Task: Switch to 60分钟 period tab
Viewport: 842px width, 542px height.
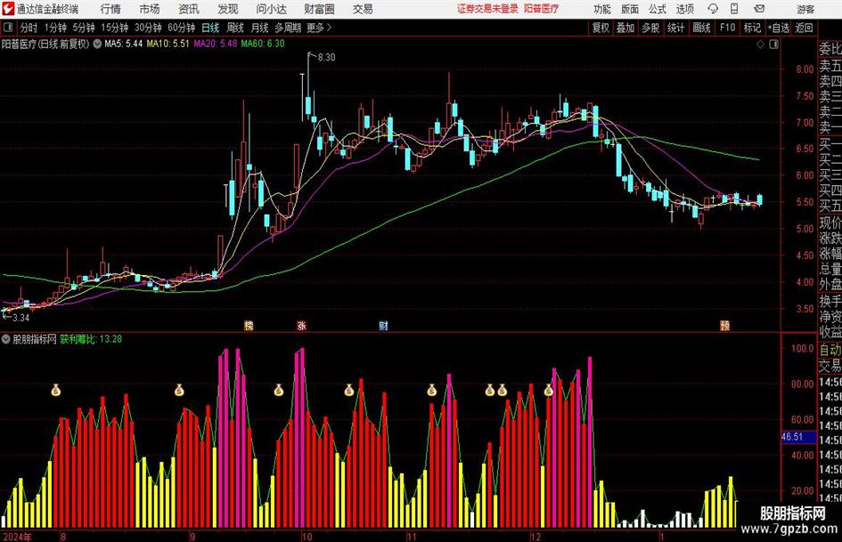Action: coord(182,28)
